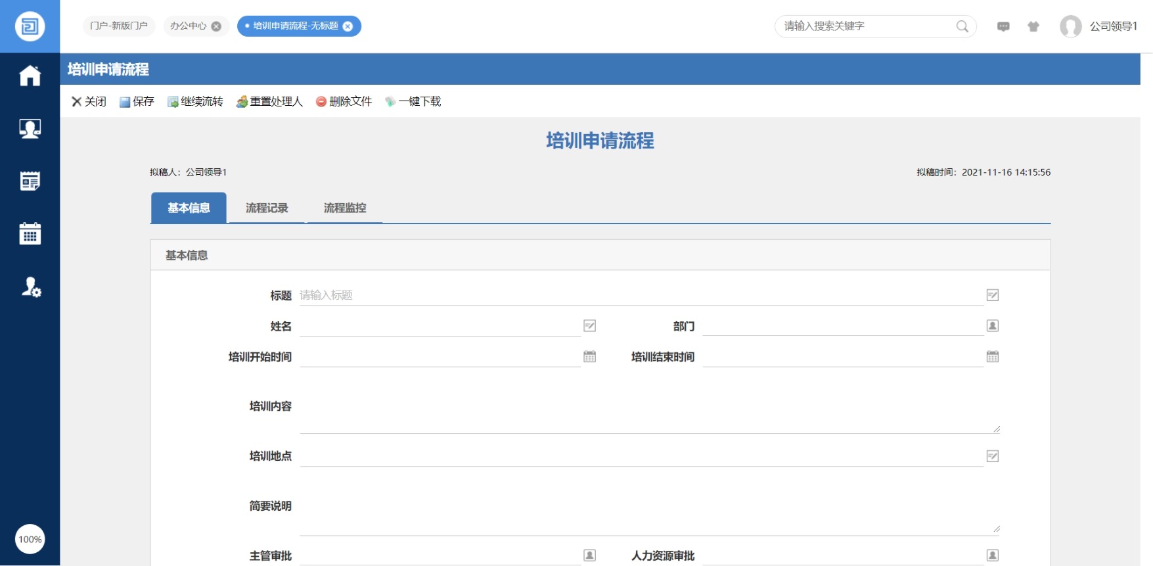
Task: Open the calendar picker for 培训结束时间
Action: click(x=993, y=356)
